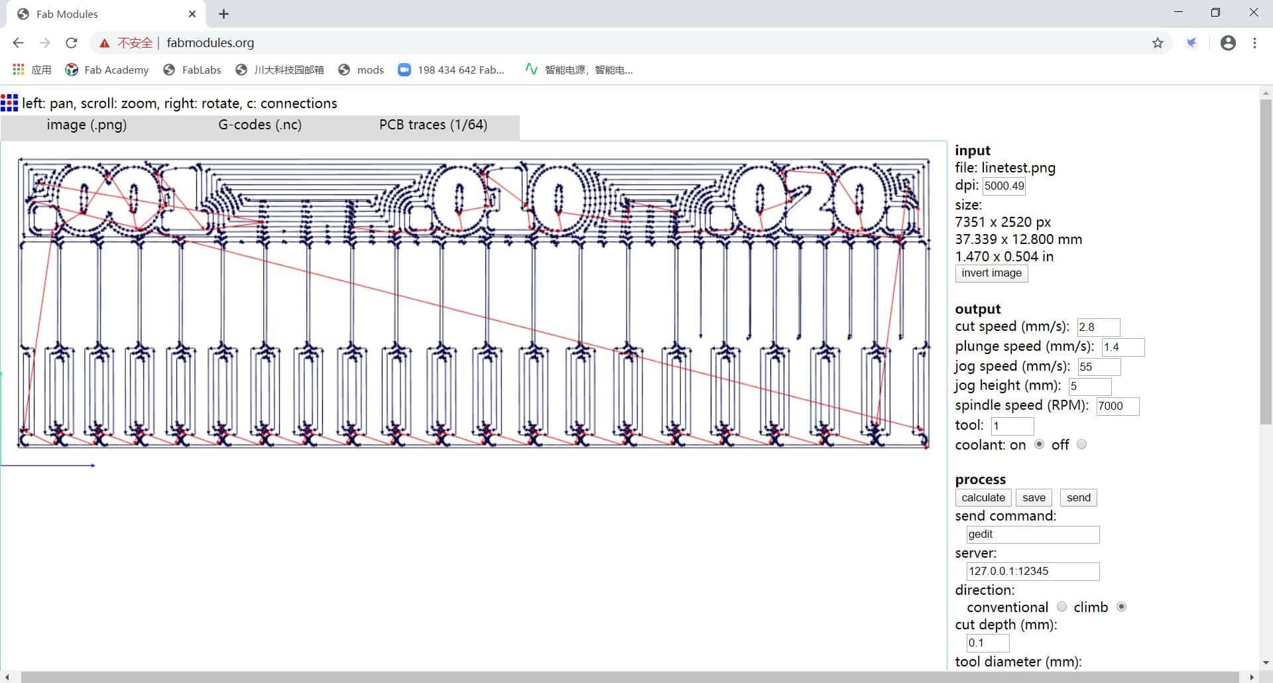Image resolution: width=1273 pixels, height=683 pixels.
Task: Click the 1.470 x 0.504 in text
Action: [1004, 257]
